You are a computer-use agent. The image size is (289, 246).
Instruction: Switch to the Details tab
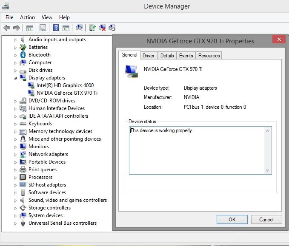pyautogui.click(x=167, y=56)
